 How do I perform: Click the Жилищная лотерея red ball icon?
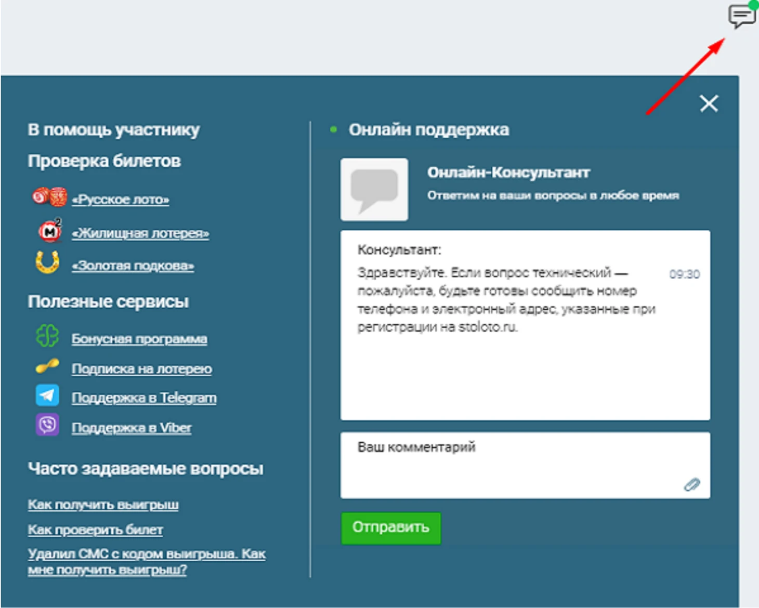tap(50, 231)
